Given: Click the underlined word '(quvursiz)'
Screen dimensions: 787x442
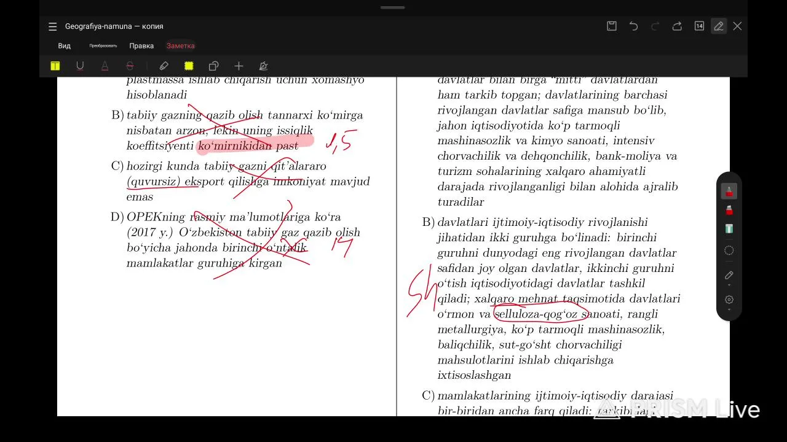Looking at the screenshot, I should click(153, 182).
